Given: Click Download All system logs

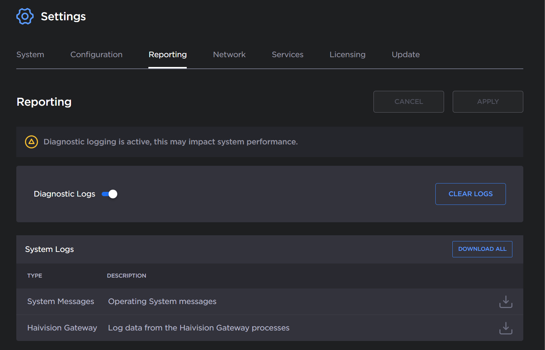Looking at the screenshot, I should (482, 249).
